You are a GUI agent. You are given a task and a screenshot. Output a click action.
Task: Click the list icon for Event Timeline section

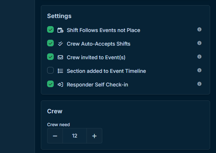(x=60, y=71)
